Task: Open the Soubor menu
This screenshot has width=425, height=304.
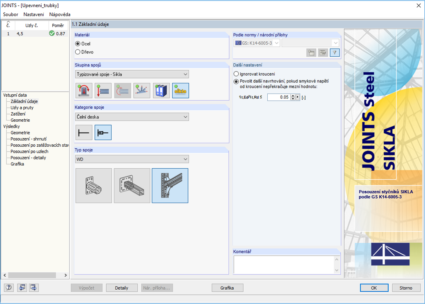Action: tap(11, 14)
